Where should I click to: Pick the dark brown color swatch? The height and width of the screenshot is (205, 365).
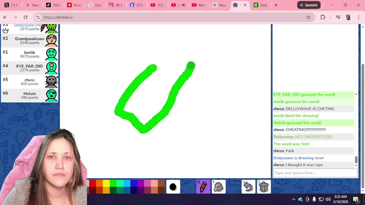click(x=161, y=190)
